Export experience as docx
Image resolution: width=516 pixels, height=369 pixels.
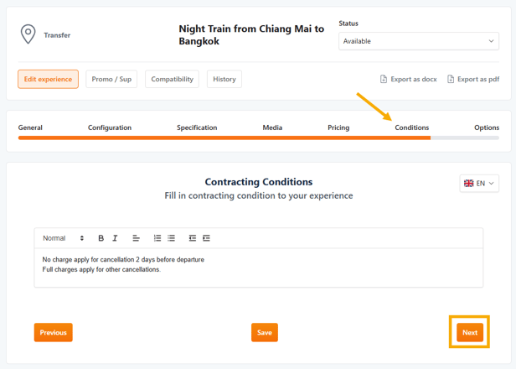tap(408, 80)
